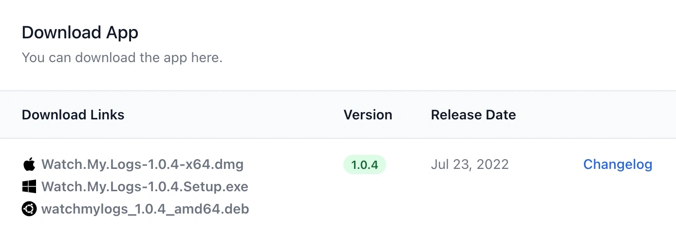Click the Windows logo icon
The width and height of the screenshot is (676, 232).
(x=29, y=186)
